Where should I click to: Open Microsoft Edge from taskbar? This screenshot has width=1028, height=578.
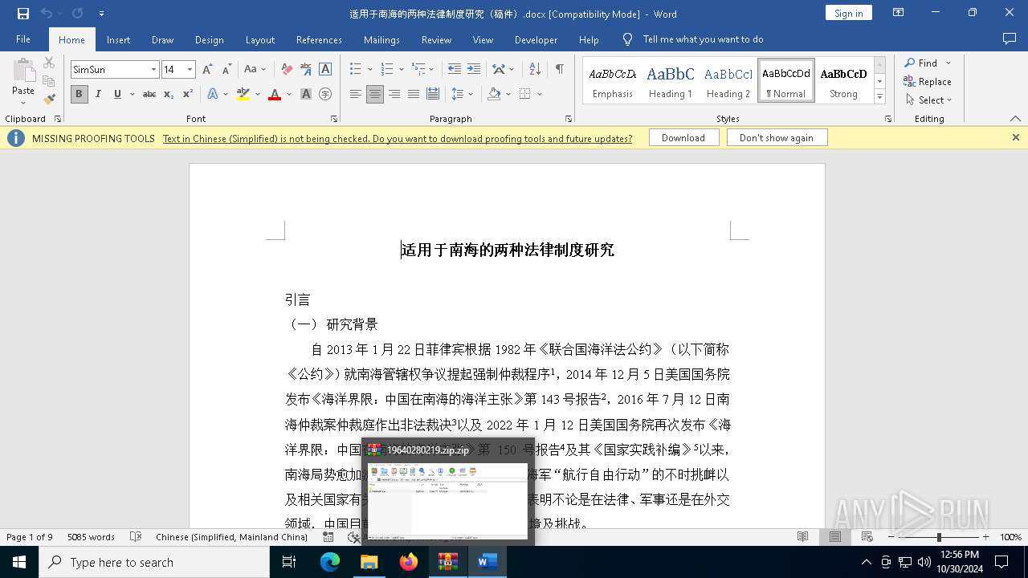coord(330,562)
